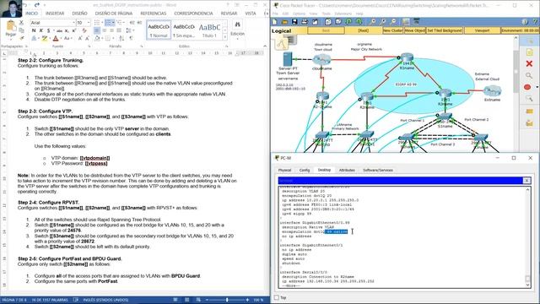Collapse the Word ribbon with chevron
Screen dimensions: 540x304
point(265,46)
